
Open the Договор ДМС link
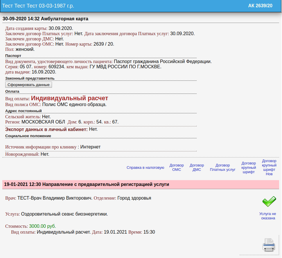point(197,167)
